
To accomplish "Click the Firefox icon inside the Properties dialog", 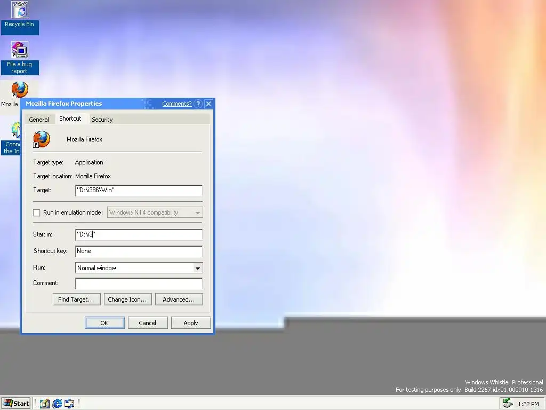I will click(x=42, y=139).
